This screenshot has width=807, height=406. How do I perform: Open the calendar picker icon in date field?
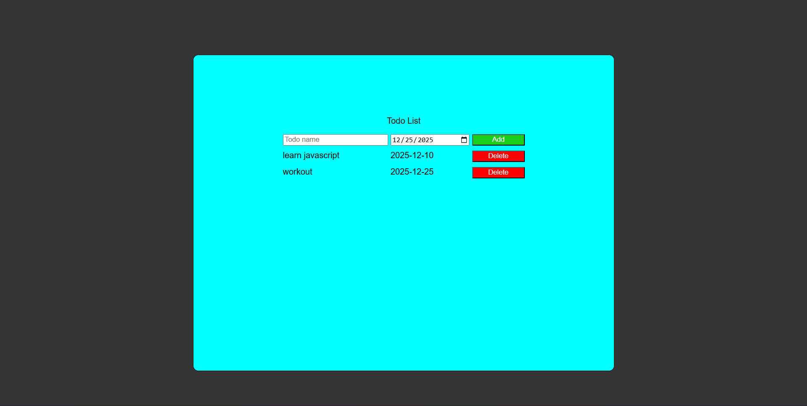(x=464, y=140)
